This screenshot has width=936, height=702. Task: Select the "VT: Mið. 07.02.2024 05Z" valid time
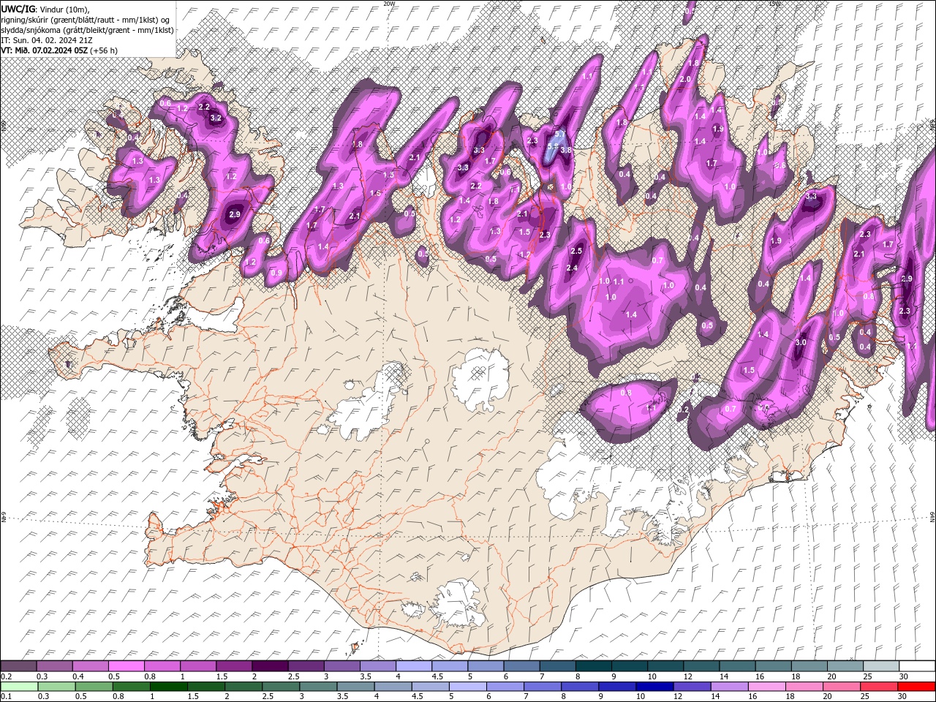45,50
